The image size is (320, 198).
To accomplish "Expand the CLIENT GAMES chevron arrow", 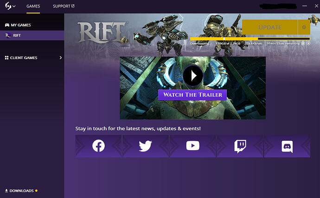I will [x=61, y=58].
